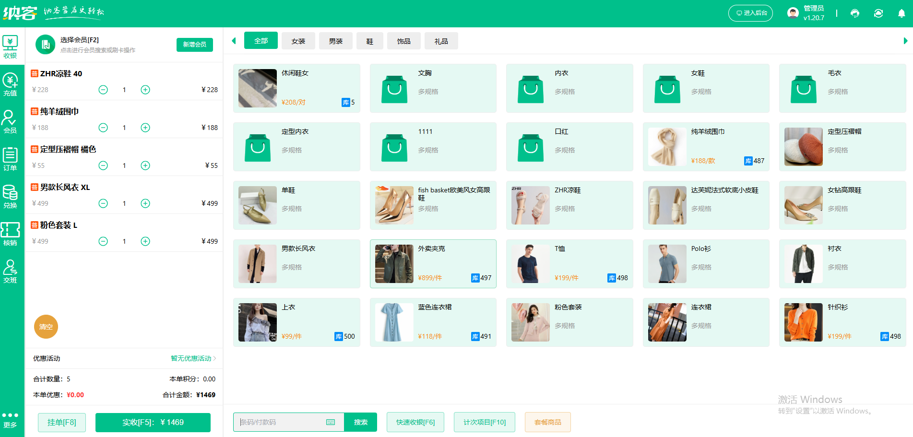
Task: Open notifications via the bell icon
Action: point(901,13)
